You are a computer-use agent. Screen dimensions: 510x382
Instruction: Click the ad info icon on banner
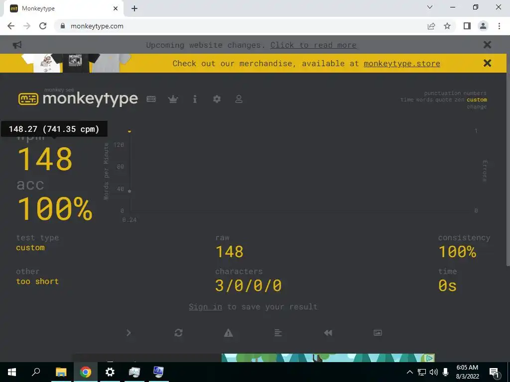click(x=430, y=358)
